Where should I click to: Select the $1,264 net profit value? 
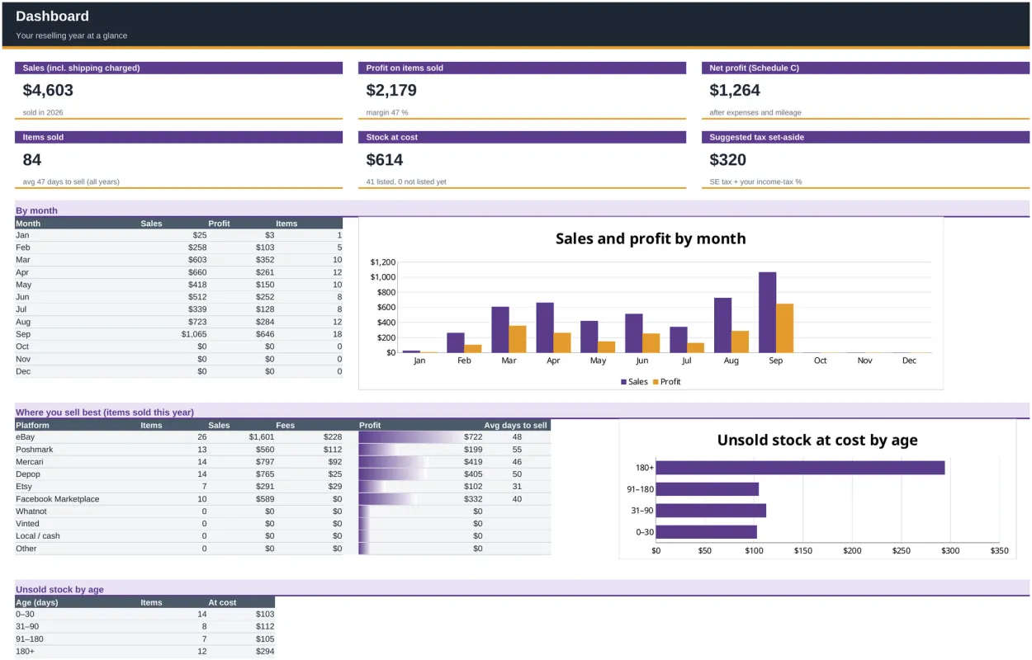click(x=735, y=90)
